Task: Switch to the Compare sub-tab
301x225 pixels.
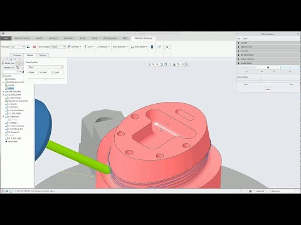Action: (x=17, y=55)
